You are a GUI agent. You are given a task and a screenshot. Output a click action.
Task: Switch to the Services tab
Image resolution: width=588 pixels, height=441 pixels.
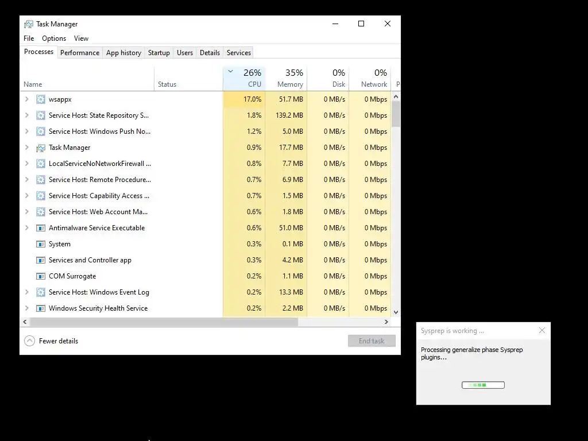pyautogui.click(x=238, y=53)
